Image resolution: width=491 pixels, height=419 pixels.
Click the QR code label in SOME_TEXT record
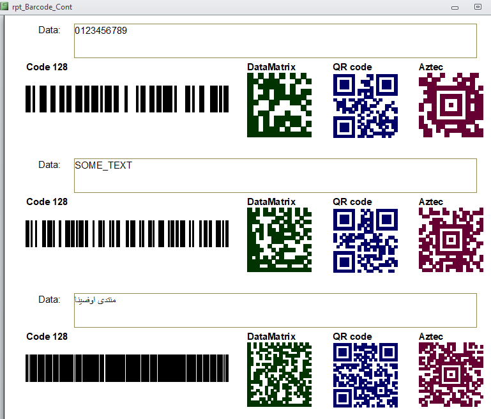[352, 202]
